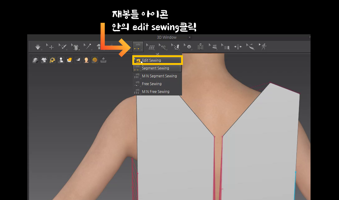Toggle the gray shaded surface icon
Viewport: 339px width, 200px height.
coord(78,60)
